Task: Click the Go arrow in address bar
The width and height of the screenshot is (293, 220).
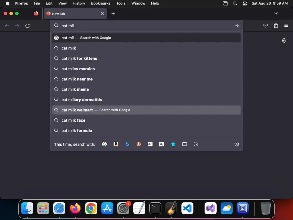Action: [237, 25]
